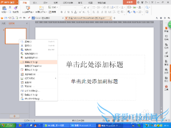Viewport: 171px width, 128px height.
Task: Start slideshow from current slide icon
Action: point(28,8)
